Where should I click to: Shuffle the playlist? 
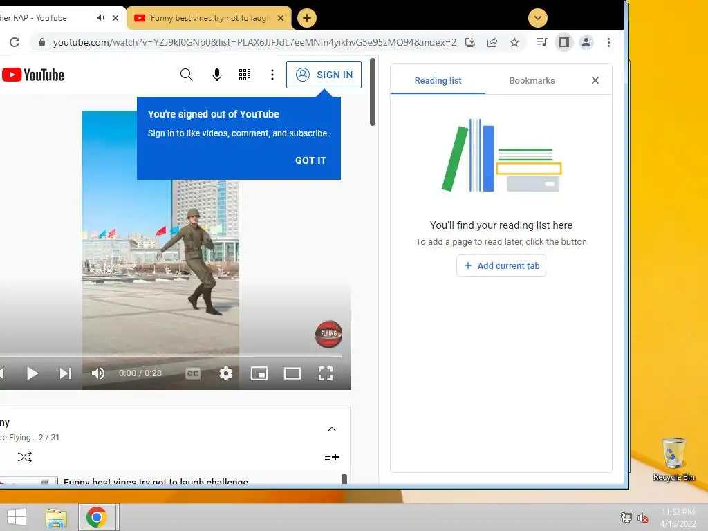25,457
